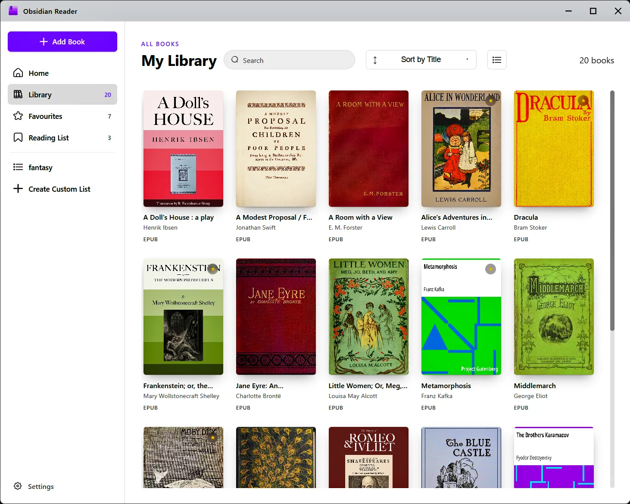Click the Library books icon in sidebar
The image size is (630, 504).
tap(18, 94)
